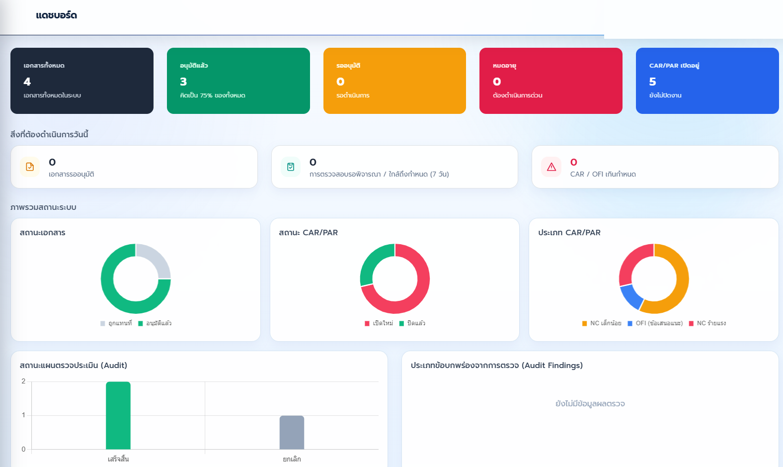Open the dark เอกสารทั้งหมด summary card

(x=82, y=81)
